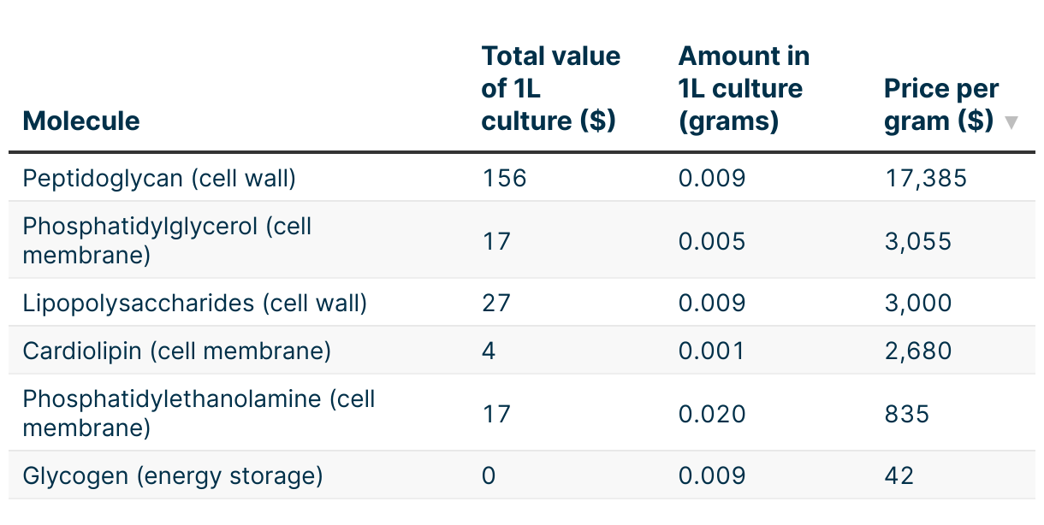Click the sort arrow beside Price per gram
This screenshot has width=1044, height=525.
point(1011,122)
